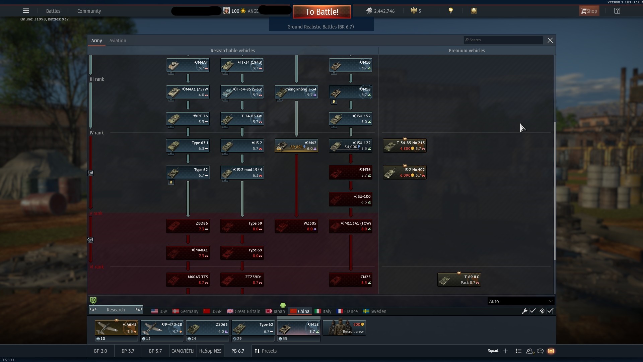Toggle the automatic ammo refill checkbox
This screenshot has width=643, height=362.
click(x=550, y=311)
